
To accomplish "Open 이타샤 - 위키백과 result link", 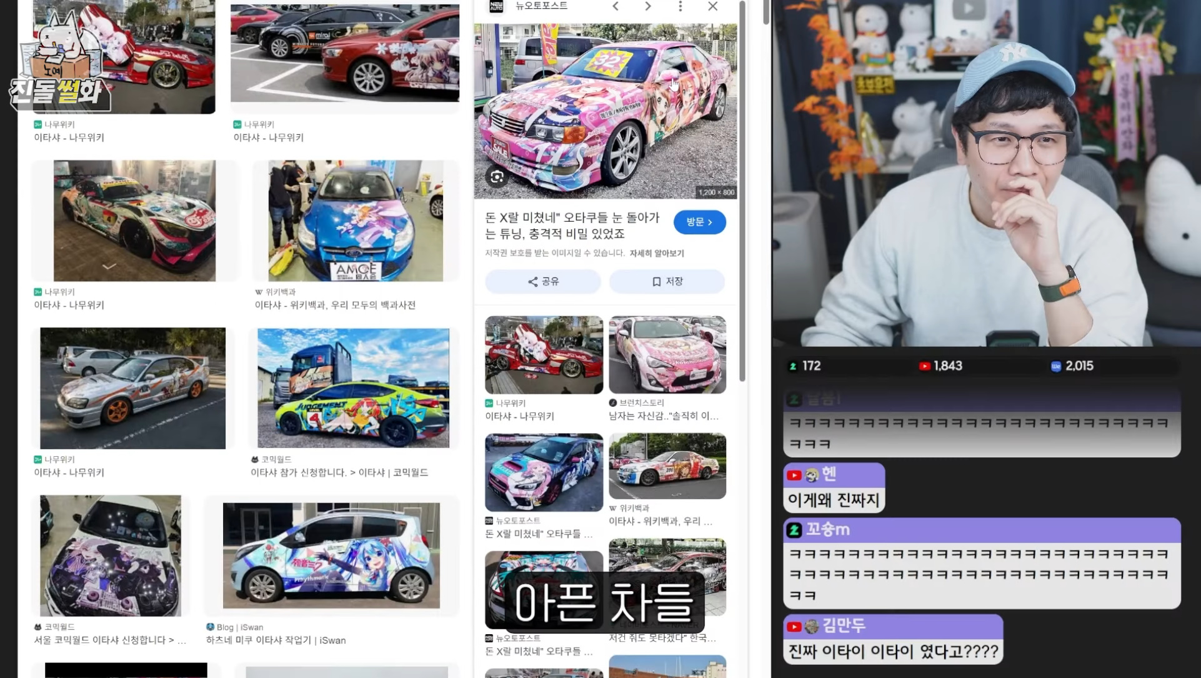I will 335,305.
